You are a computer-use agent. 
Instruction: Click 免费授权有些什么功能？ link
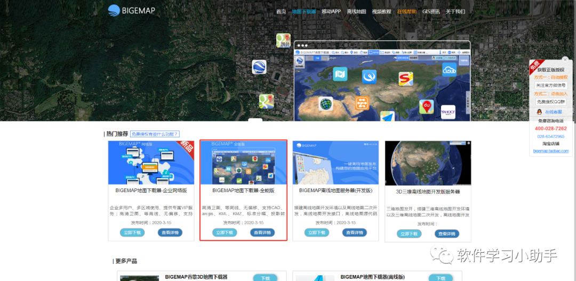click(155, 134)
